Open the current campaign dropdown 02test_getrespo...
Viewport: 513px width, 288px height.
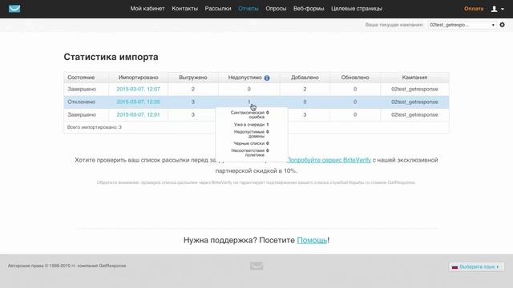(x=463, y=25)
